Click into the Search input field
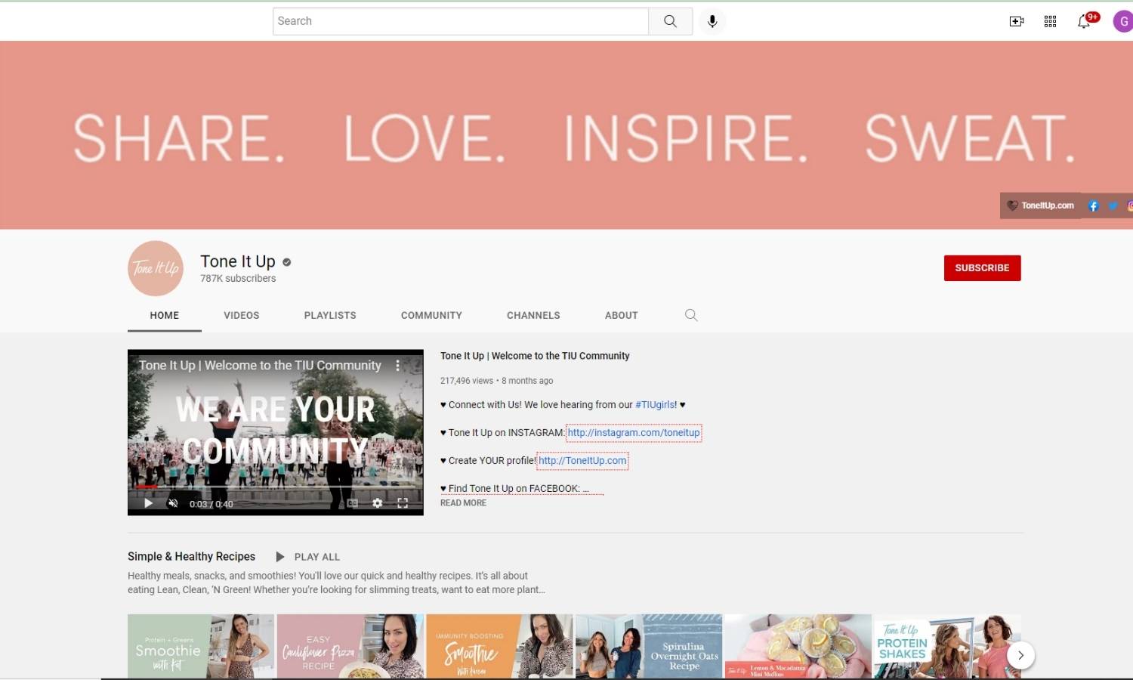Screen dimensions: 1133x680 pyautogui.click(x=461, y=21)
